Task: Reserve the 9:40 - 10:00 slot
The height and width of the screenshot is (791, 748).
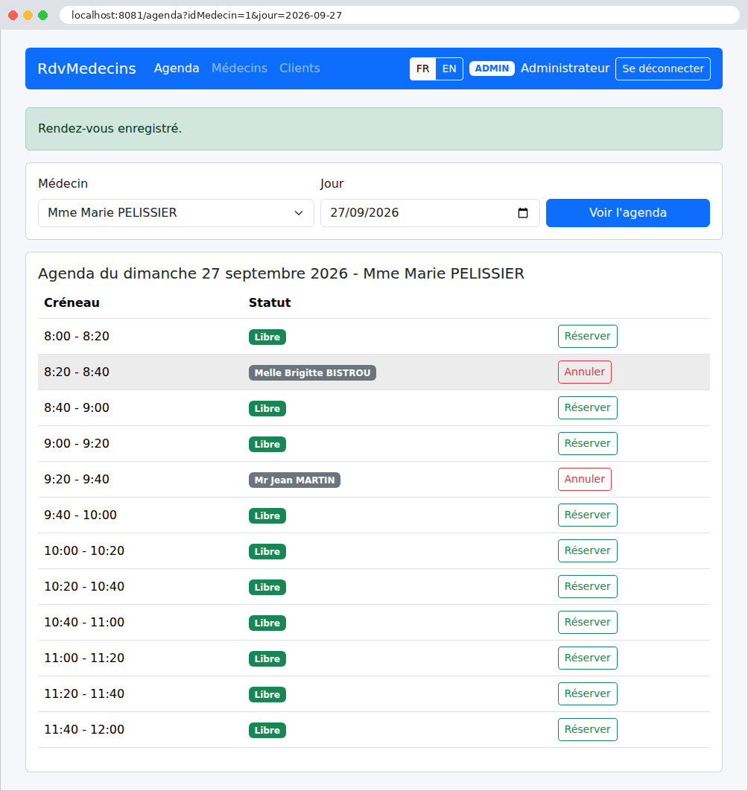Action: click(588, 515)
